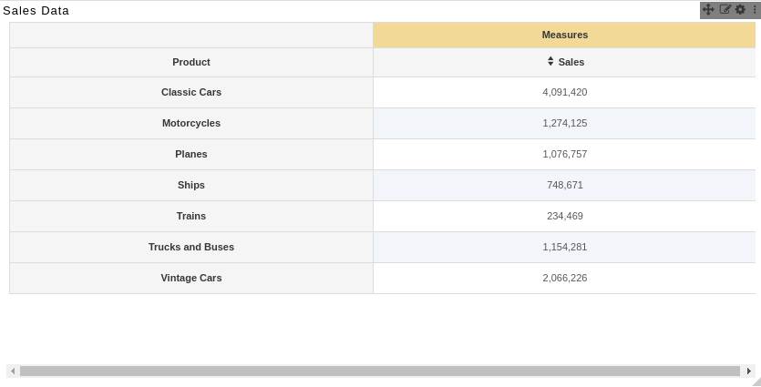The width and height of the screenshot is (761, 387).
Task: Click the Product column header
Action: tap(191, 62)
